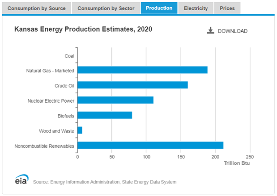Open the Consumption by Source tab
The image size is (277, 196).
37,8
